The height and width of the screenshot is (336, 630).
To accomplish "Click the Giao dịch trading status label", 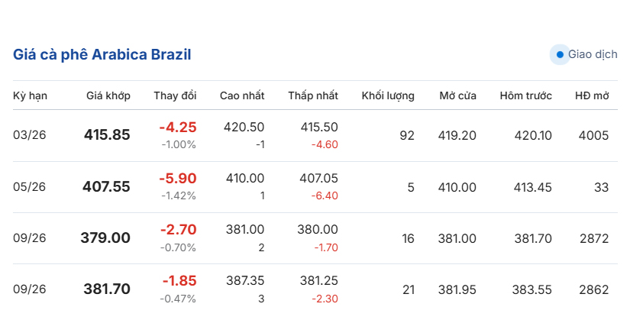I will coord(593,55).
